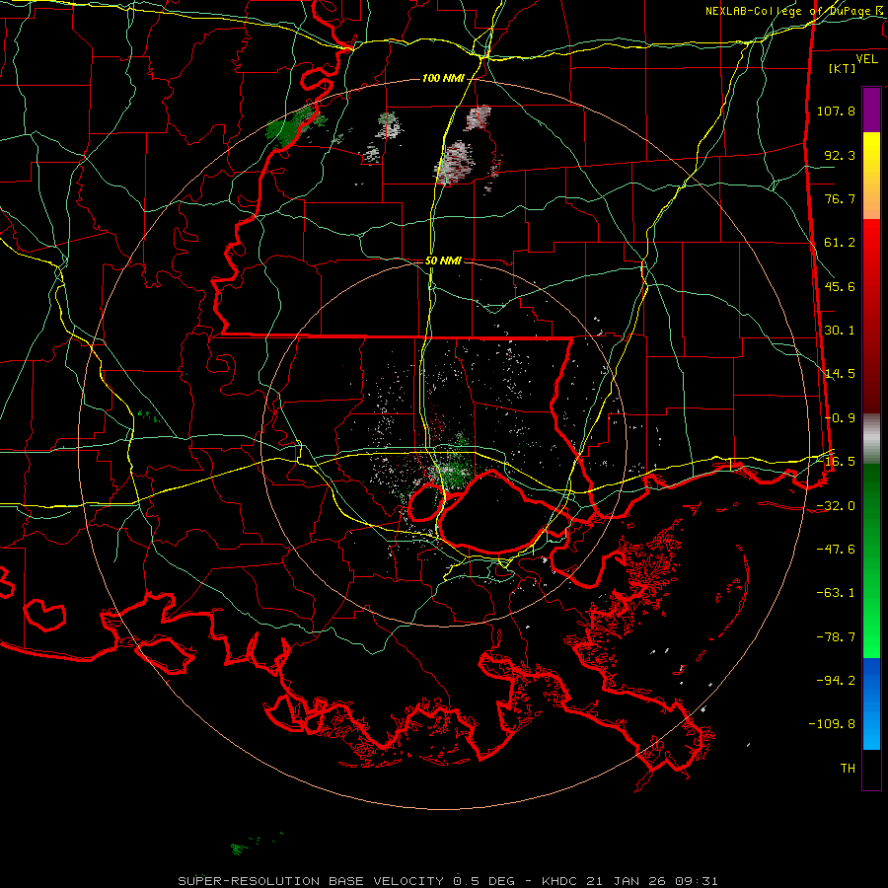Click the [KT] units label
888x888 pixels.
(x=843, y=68)
